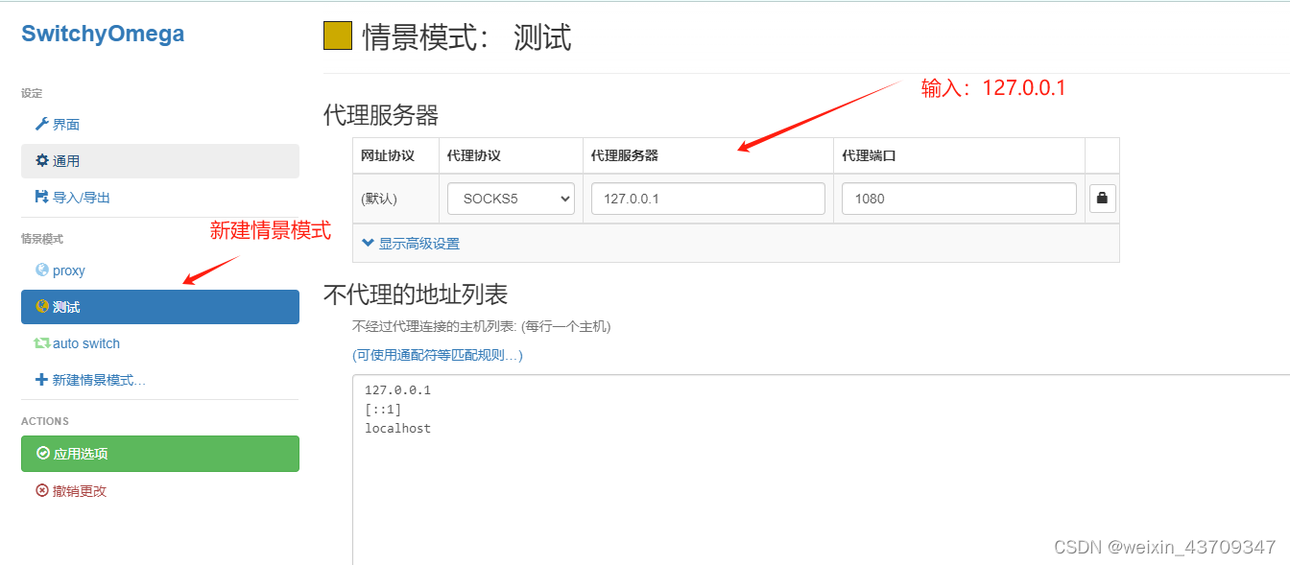This screenshot has height=565, width=1290.
Task: Open the 界面 settings page
Action: [x=160, y=125]
